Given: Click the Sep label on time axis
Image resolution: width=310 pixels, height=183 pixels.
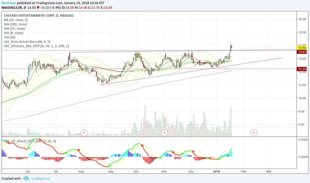Looking at the screenshot, I should [111, 171].
